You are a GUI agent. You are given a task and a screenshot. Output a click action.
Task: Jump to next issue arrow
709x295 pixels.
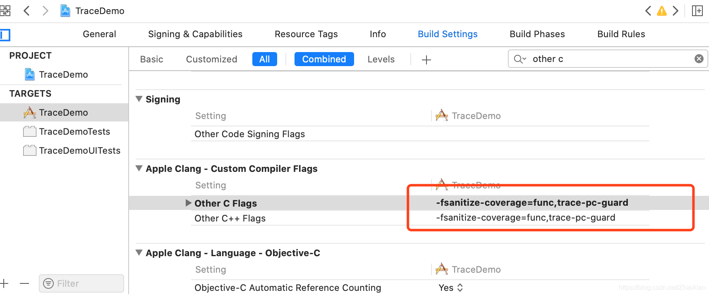point(675,11)
